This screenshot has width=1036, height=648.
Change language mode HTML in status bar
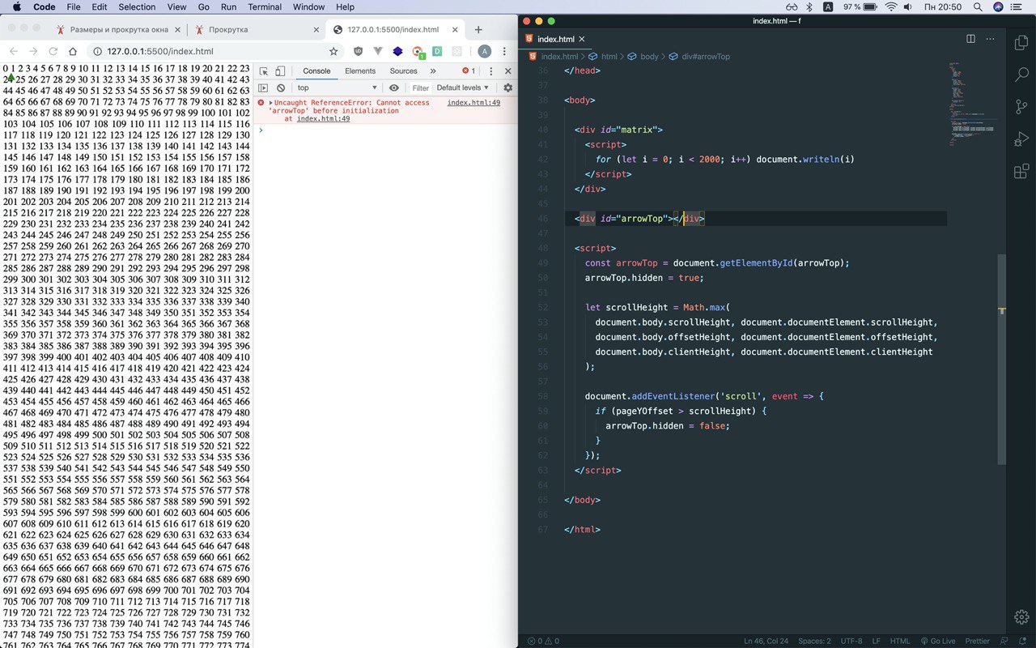900,642
